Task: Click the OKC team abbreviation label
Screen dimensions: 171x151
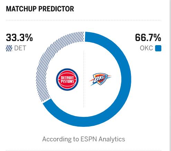Action: click(x=146, y=48)
